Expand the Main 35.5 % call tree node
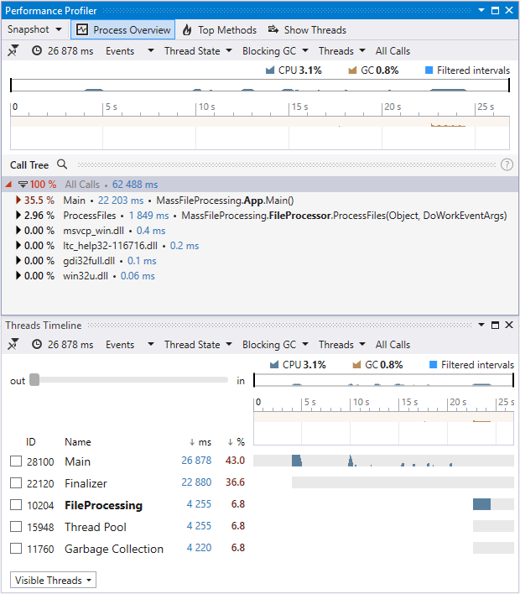This screenshot has width=520, height=594. click(18, 201)
